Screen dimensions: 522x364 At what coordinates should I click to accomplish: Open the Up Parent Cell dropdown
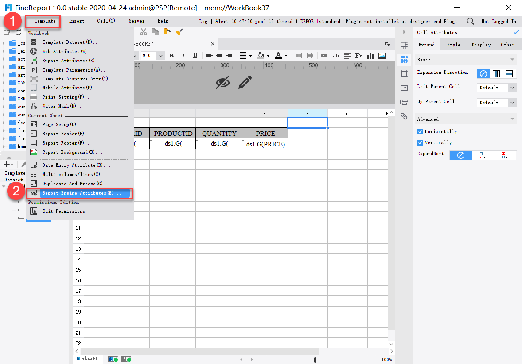pyautogui.click(x=496, y=102)
